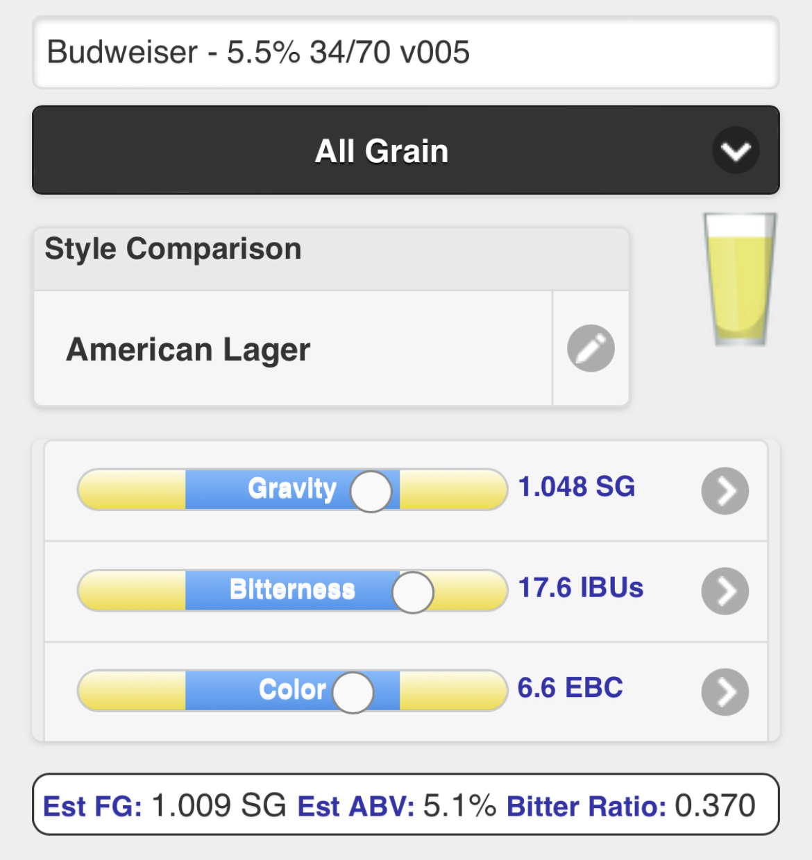Select the American Lager style row

(x=293, y=349)
